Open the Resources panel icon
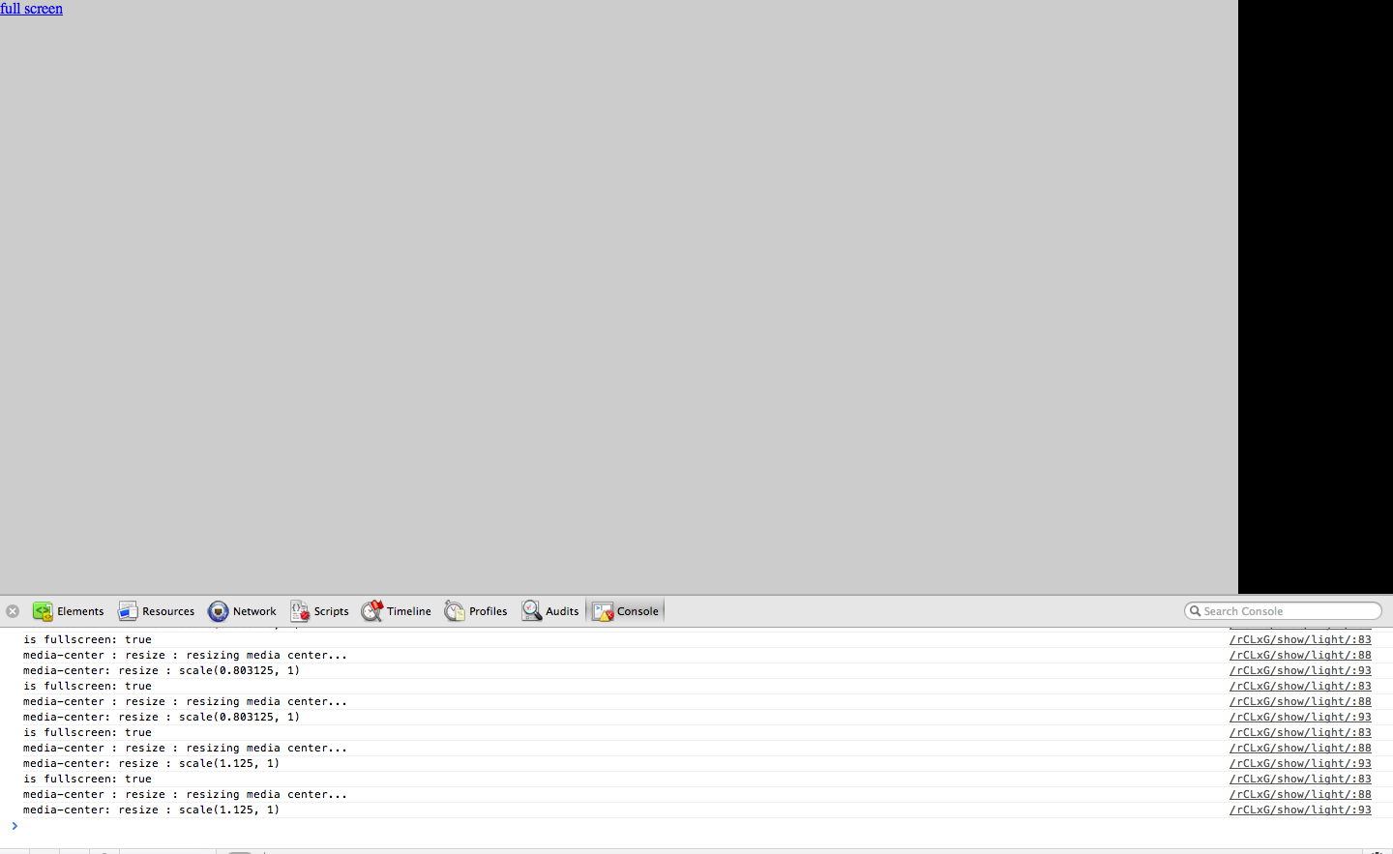The width and height of the screenshot is (1393, 854). coord(128,611)
